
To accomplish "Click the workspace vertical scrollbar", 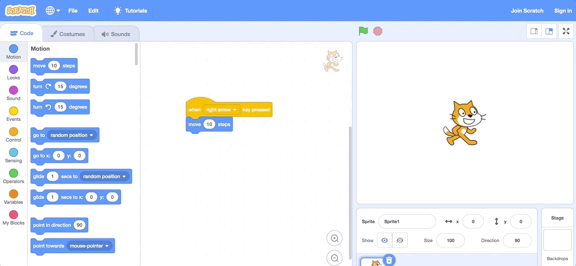I will click(350, 193).
